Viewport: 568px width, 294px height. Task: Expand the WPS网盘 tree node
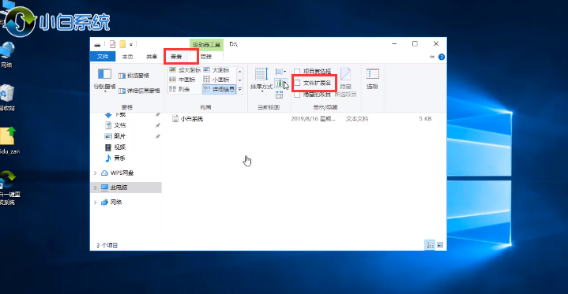click(96, 173)
